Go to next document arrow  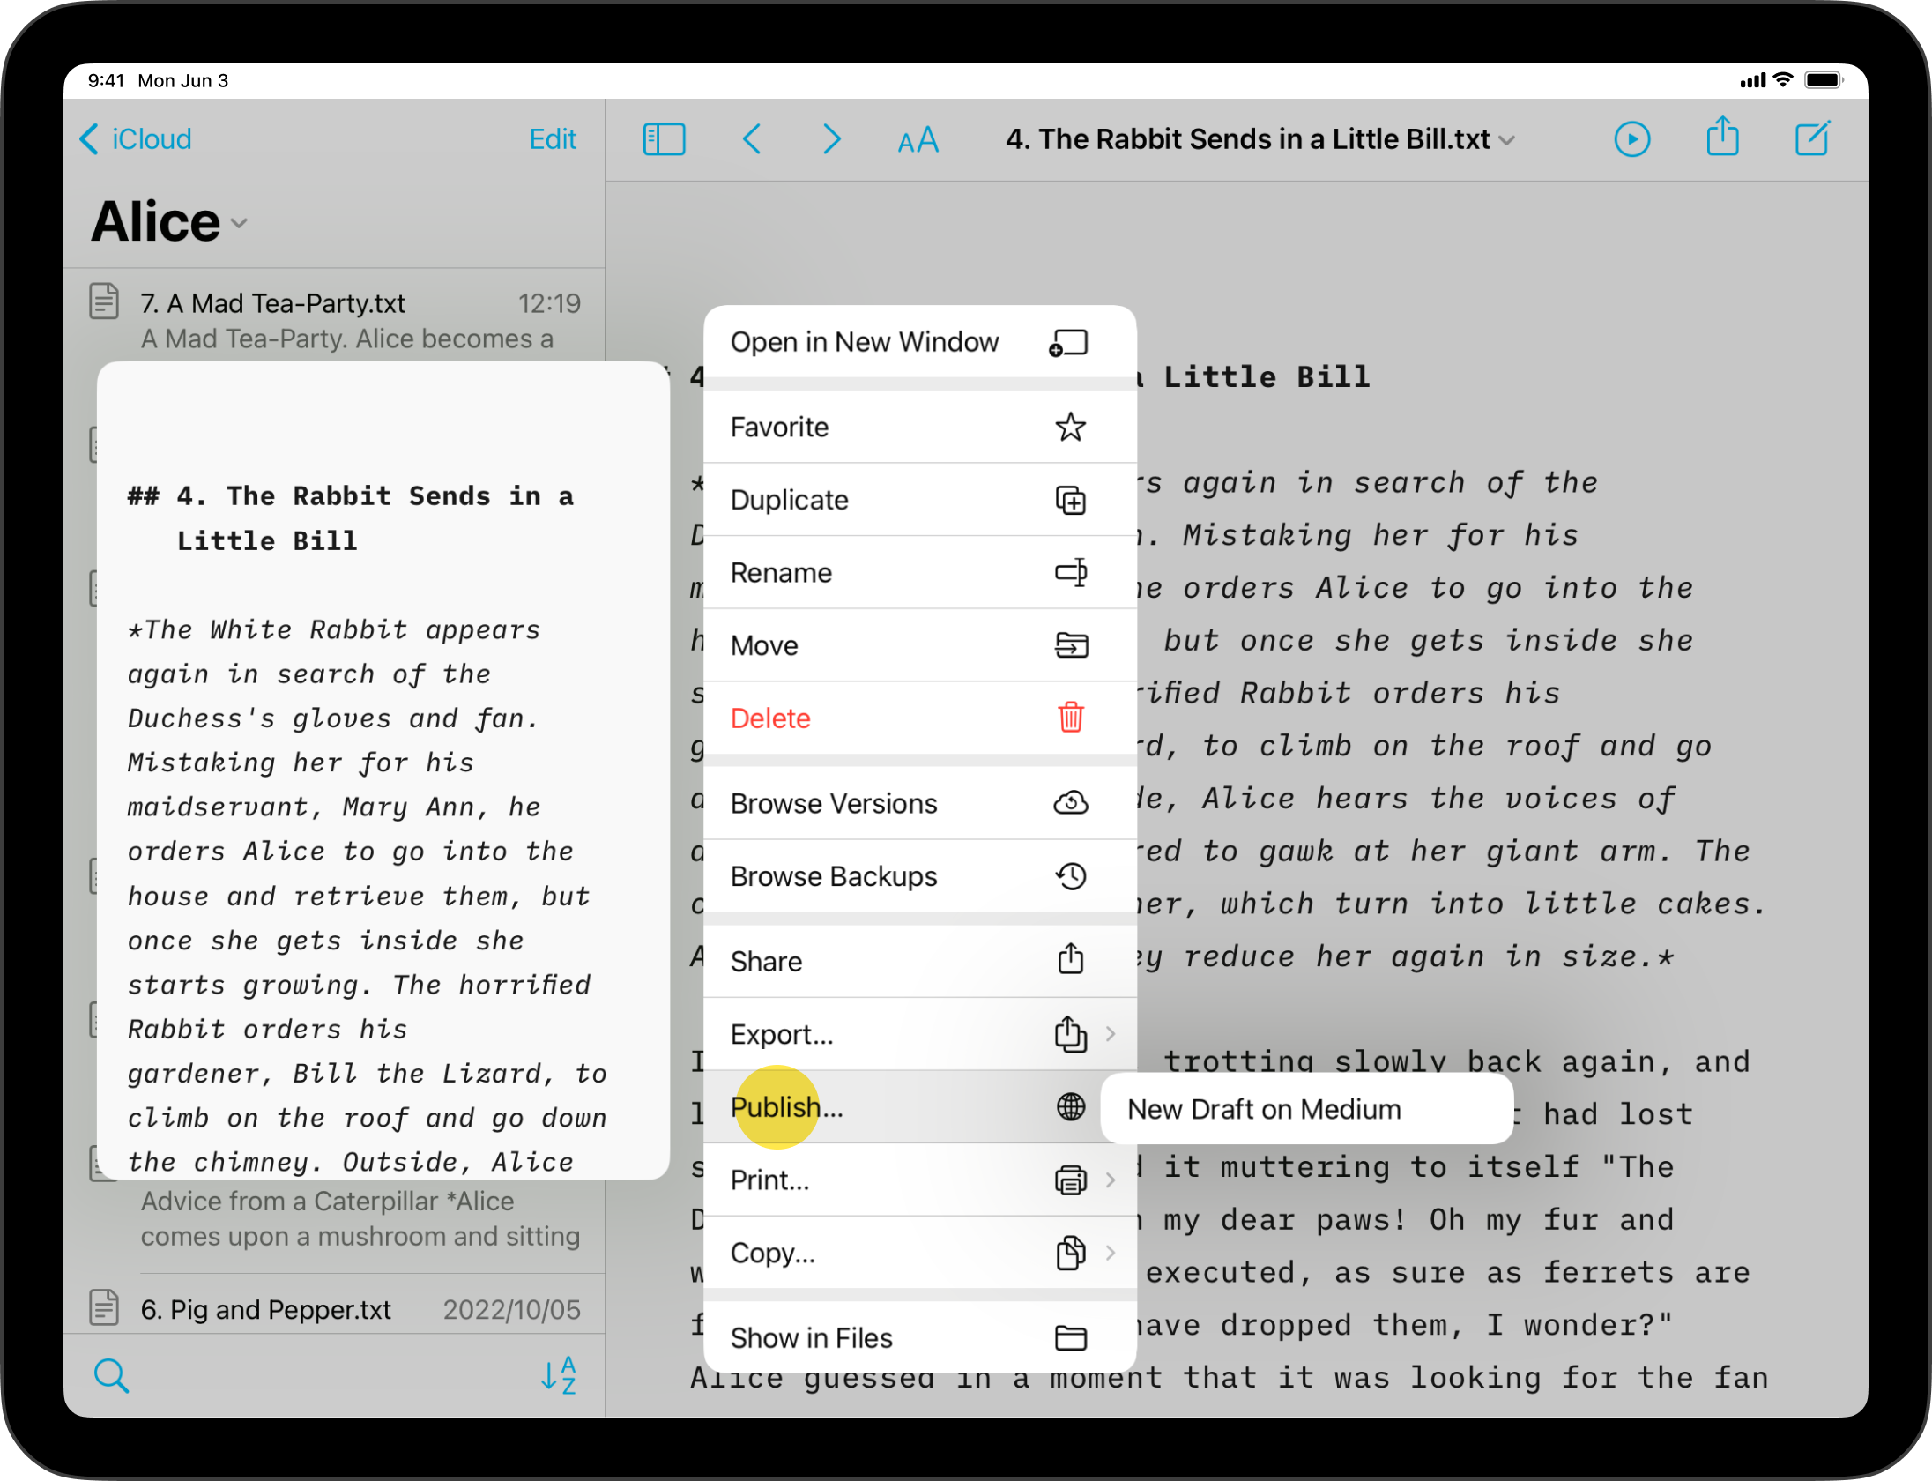[831, 139]
